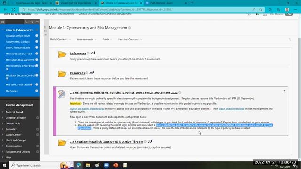
Task: Open 2.1 Assignment: Policies vs. Policies title link
Action: [124, 93]
